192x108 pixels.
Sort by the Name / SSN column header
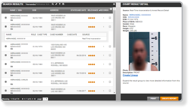pyautogui.click(x=15, y=10)
